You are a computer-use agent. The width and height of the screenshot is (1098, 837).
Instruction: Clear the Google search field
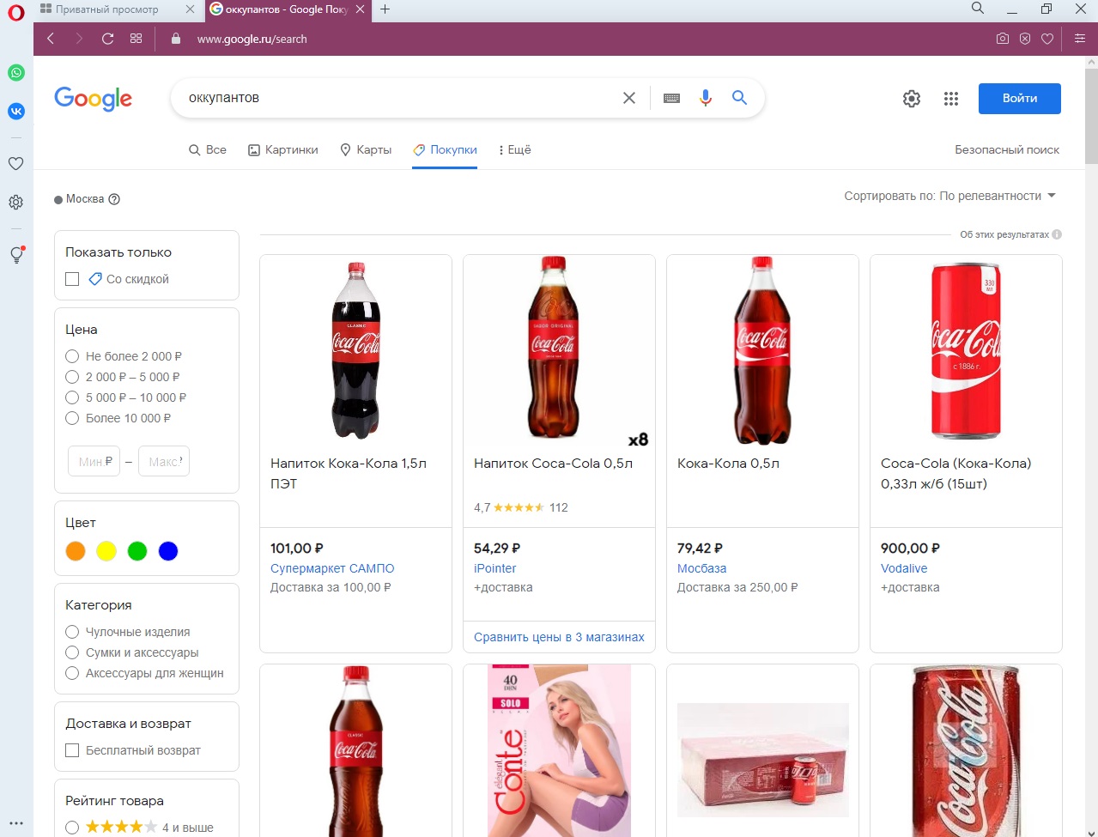click(x=629, y=98)
